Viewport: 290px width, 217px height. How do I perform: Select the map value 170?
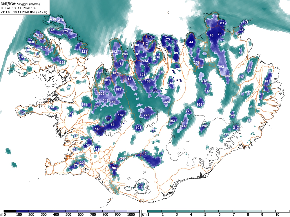76,165
